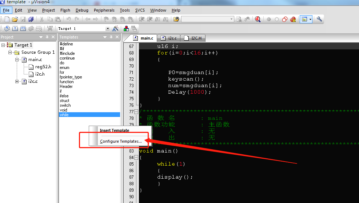Image resolution: width=359 pixels, height=203 pixels.
Task: Switch to the I2C.H editor tab
Action: [x=193, y=38]
